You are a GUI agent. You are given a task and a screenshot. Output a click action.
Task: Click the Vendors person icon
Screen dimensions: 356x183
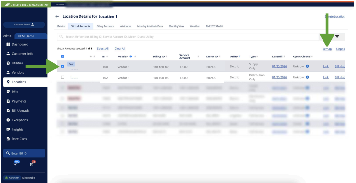pyautogui.click(x=8, y=72)
